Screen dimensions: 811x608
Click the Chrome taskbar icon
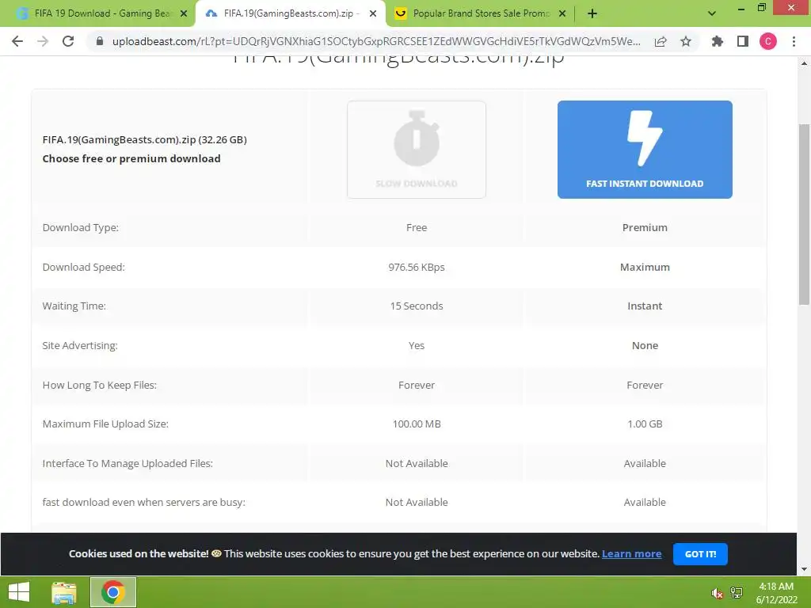113,592
